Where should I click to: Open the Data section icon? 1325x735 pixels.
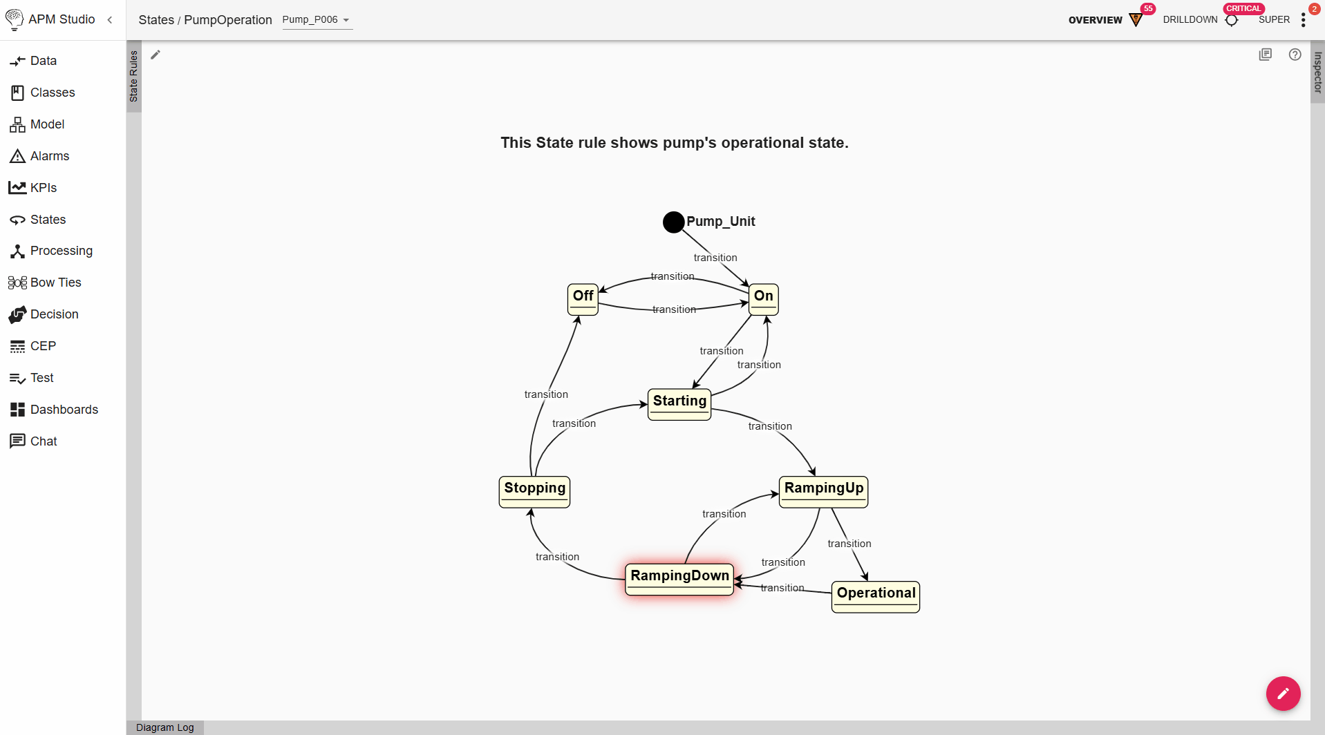pyautogui.click(x=17, y=61)
